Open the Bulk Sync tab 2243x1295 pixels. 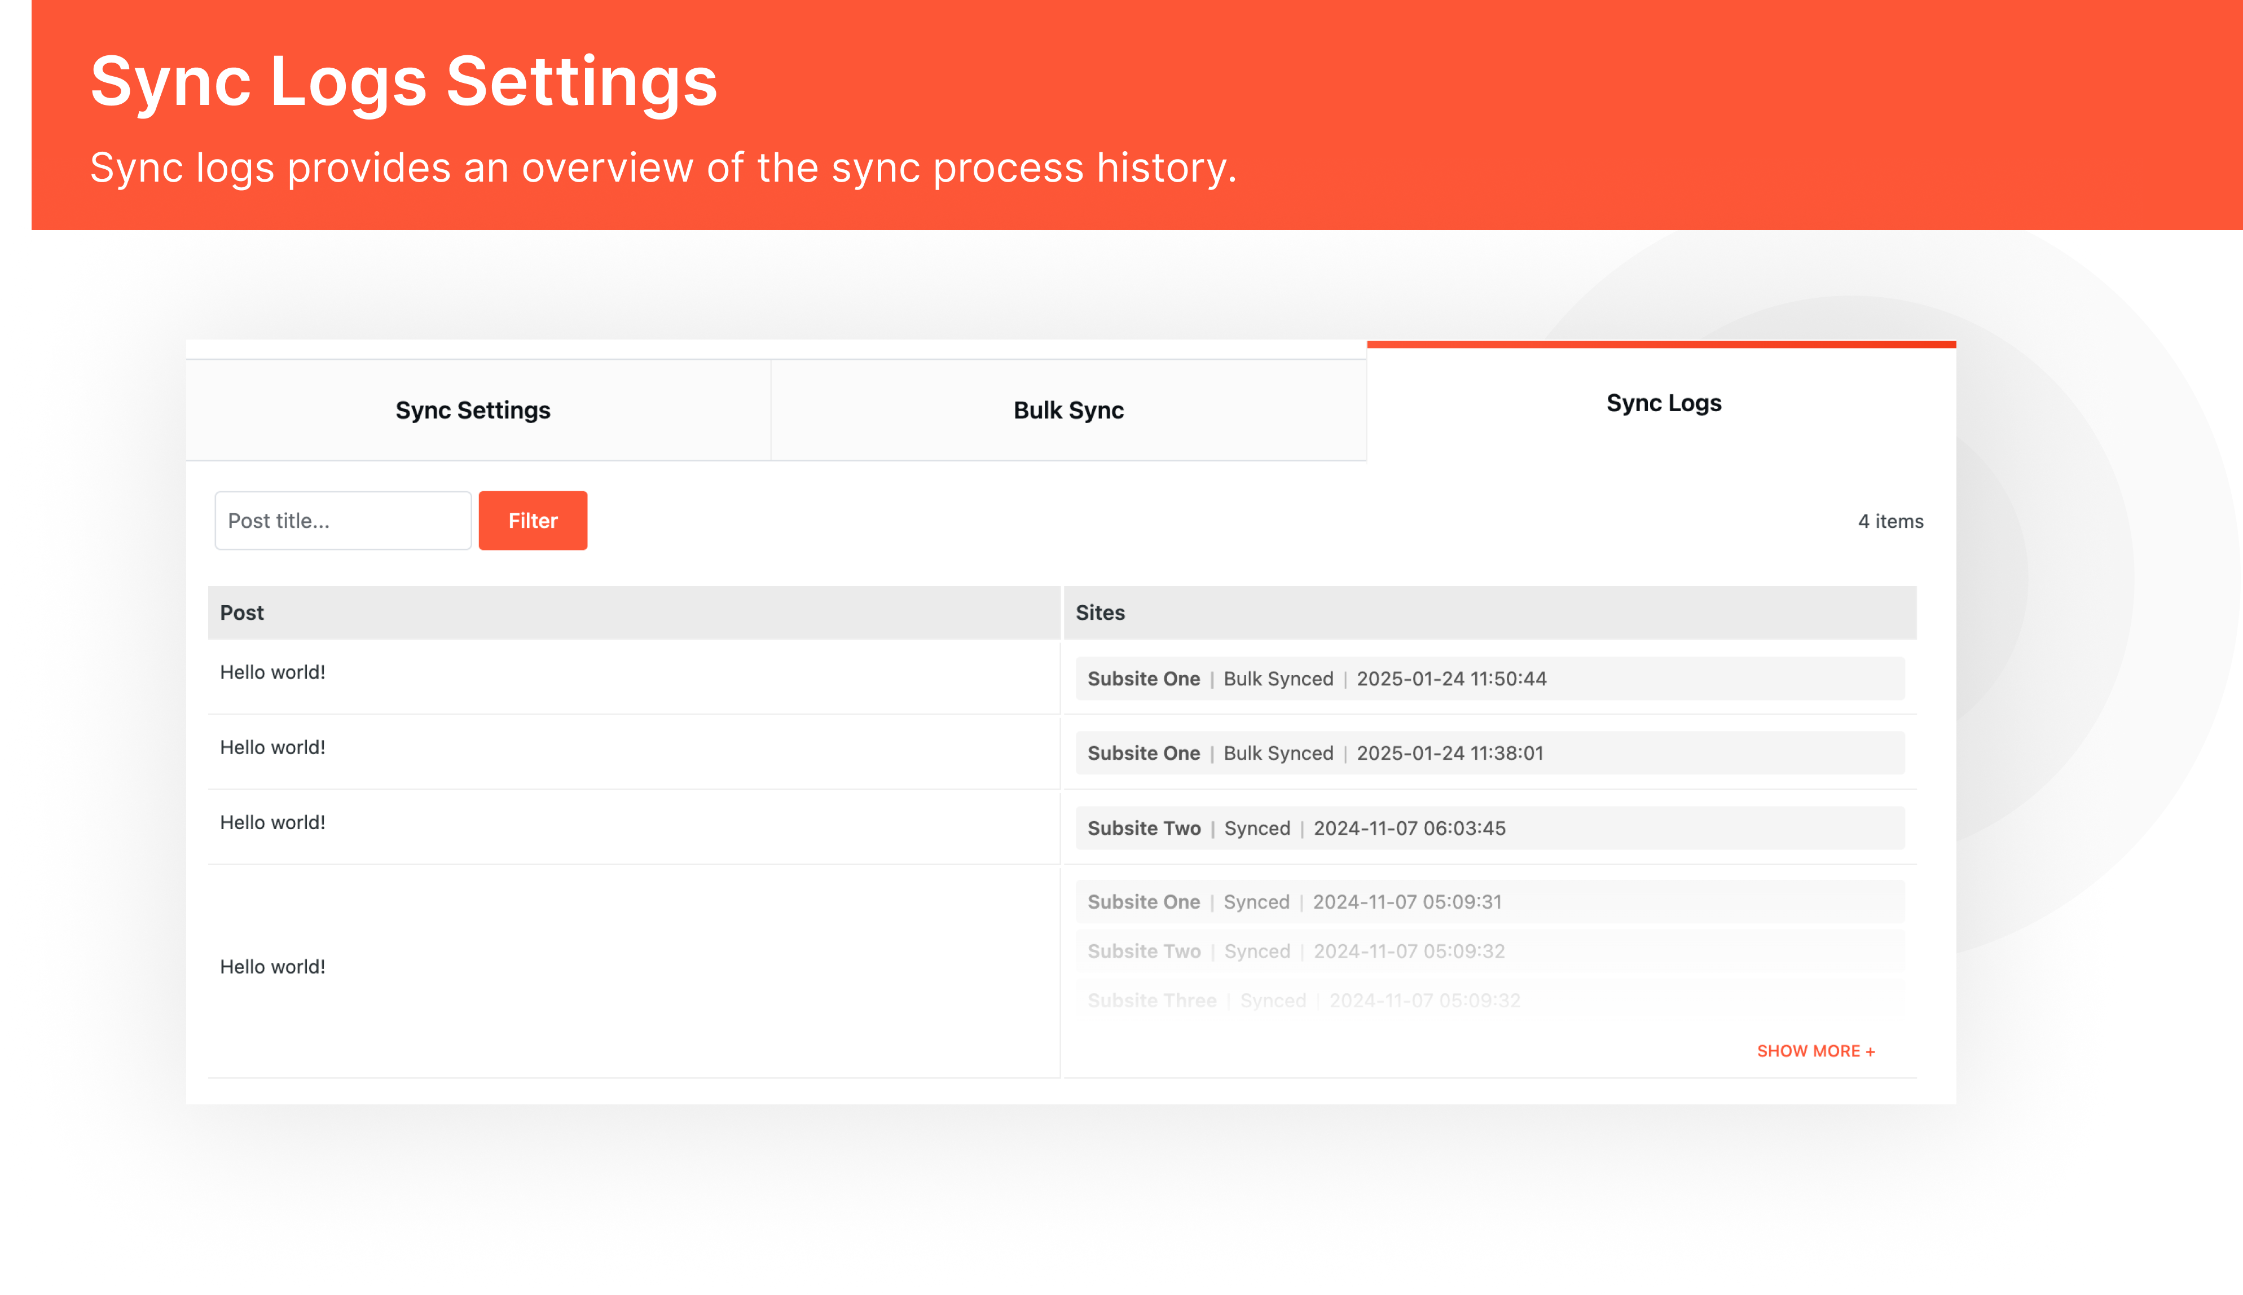1067,410
